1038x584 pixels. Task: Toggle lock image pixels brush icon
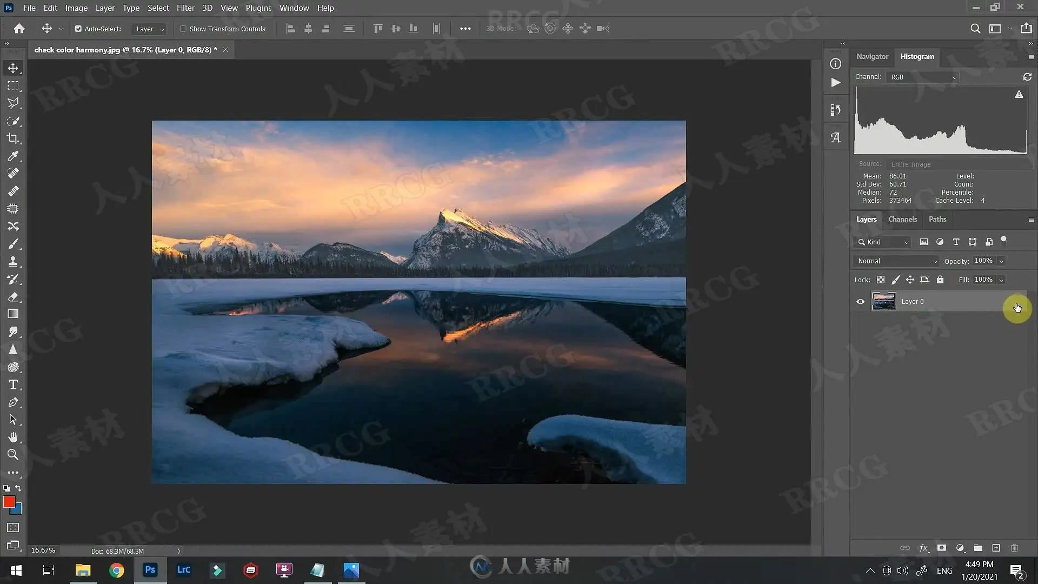point(896,280)
